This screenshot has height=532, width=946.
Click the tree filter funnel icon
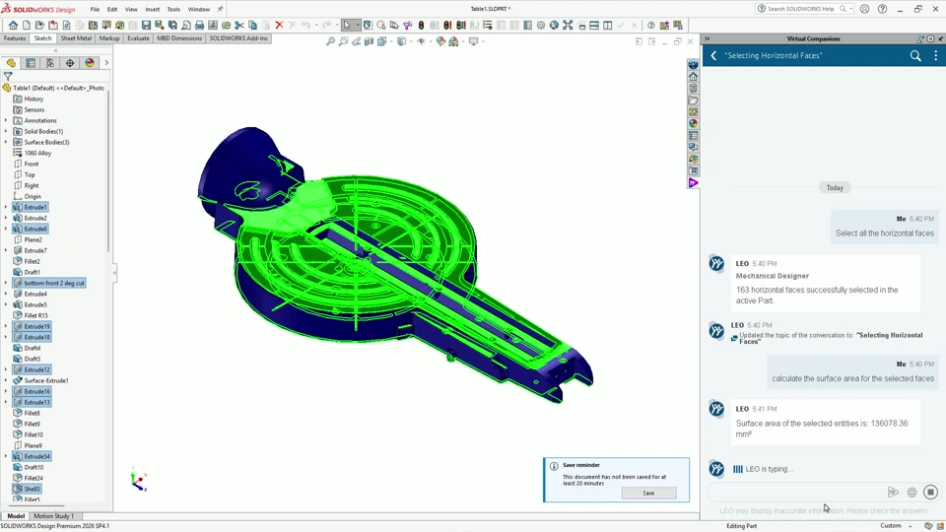[8, 77]
